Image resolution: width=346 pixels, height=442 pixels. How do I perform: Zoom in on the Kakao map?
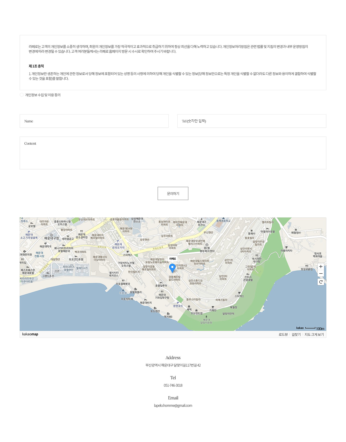(321, 267)
